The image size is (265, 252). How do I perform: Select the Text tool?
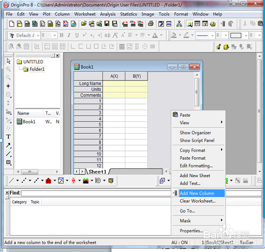(8, 136)
